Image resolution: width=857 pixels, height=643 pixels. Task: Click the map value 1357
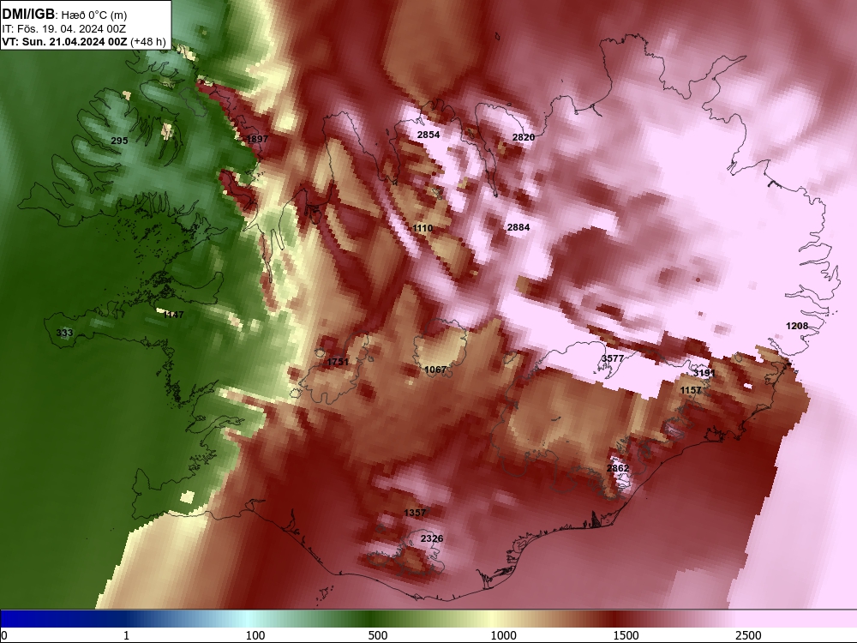pyautogui.click(x=414, y=513)
